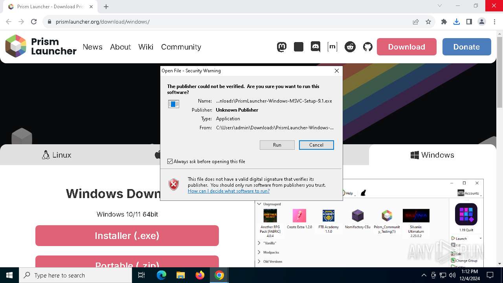This screenshot has width=503, height=283.
Task: Click the Chrome taskbar icon
Action: pyautogui.click(x=219, y=275)
